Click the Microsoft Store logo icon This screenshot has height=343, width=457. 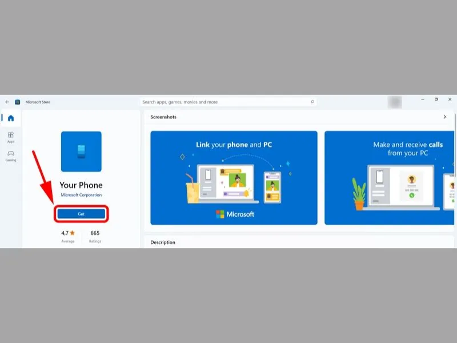(18, 102)
